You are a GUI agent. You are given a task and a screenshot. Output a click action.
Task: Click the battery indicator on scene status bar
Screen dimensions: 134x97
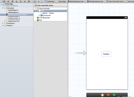pos(126,17)
